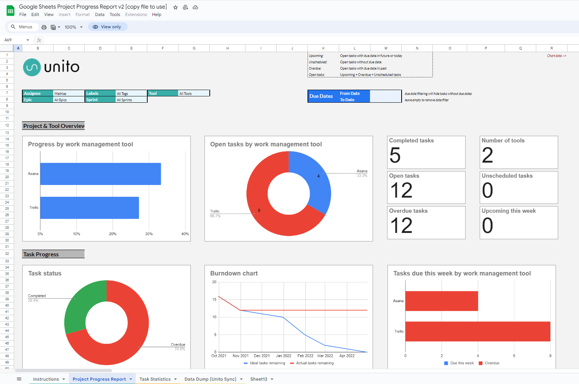Switch to the Instructions tab
Image resolution: width=579 pixels, height=384 pixels.
coord(45,378)
